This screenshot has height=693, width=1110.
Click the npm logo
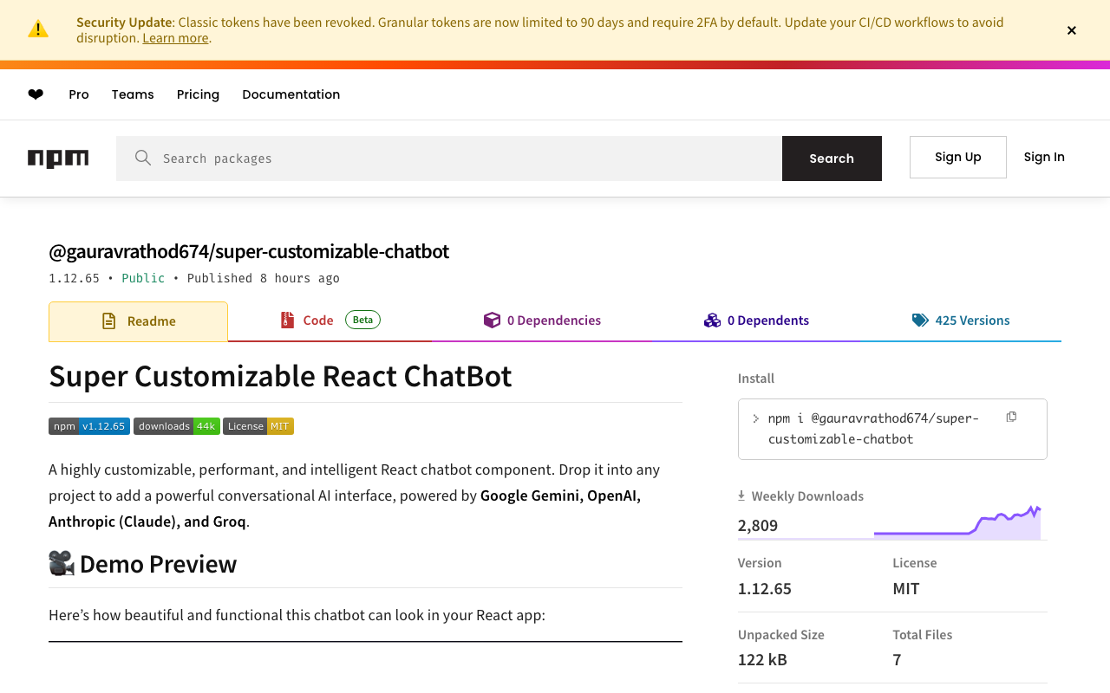pyautogui.click(x=58, y=159)
